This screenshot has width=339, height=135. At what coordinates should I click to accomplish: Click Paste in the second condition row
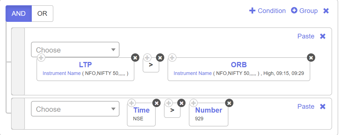(x=306, y=107)
